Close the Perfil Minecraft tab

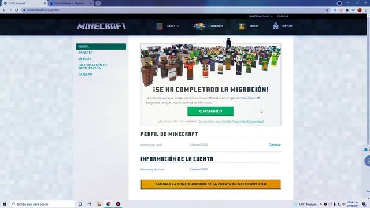pyautogui.click(x=45, y=3)
